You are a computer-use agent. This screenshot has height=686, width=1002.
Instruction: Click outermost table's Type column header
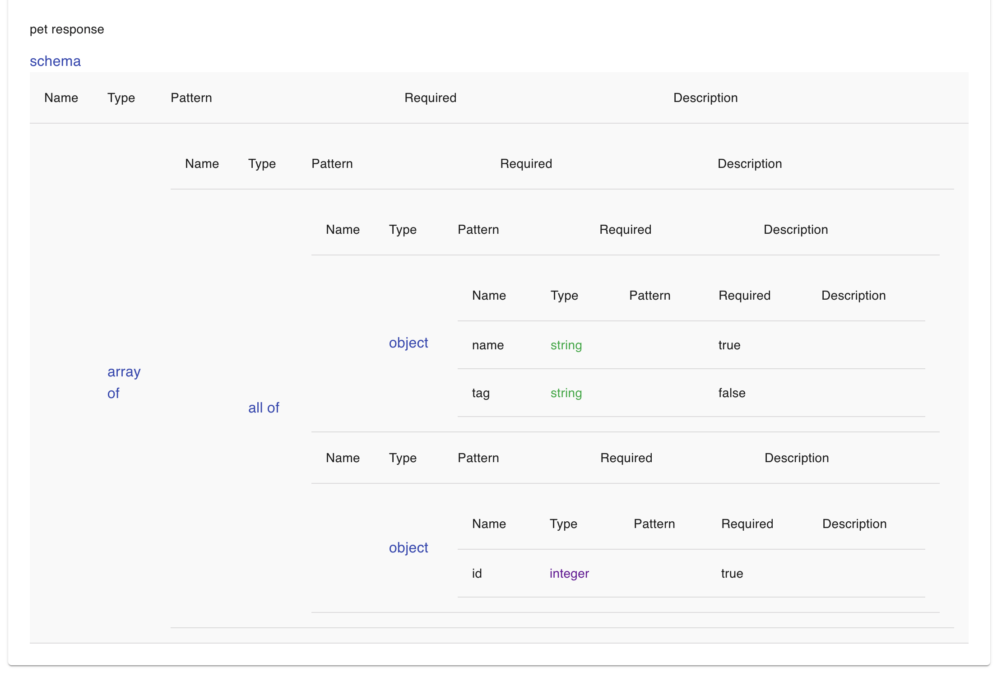(121, 98)
